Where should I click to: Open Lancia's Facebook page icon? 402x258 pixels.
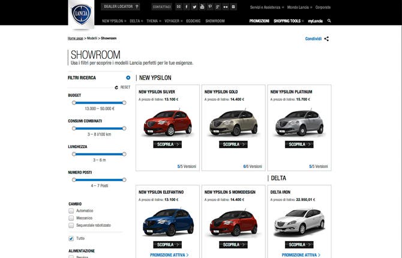(x=187, y=7)
